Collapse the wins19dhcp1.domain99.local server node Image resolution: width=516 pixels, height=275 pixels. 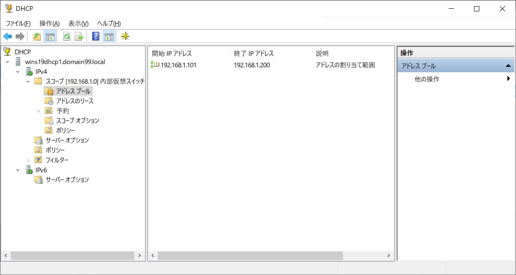click(x=7, y=62)
